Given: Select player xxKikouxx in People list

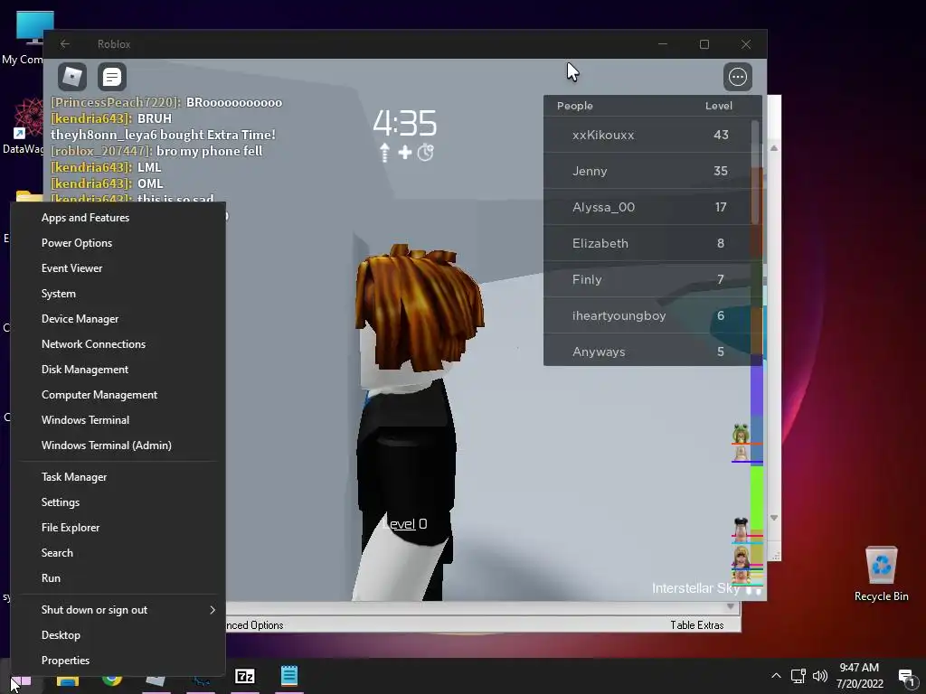Looking at the screenshot, I should (647, 136).
